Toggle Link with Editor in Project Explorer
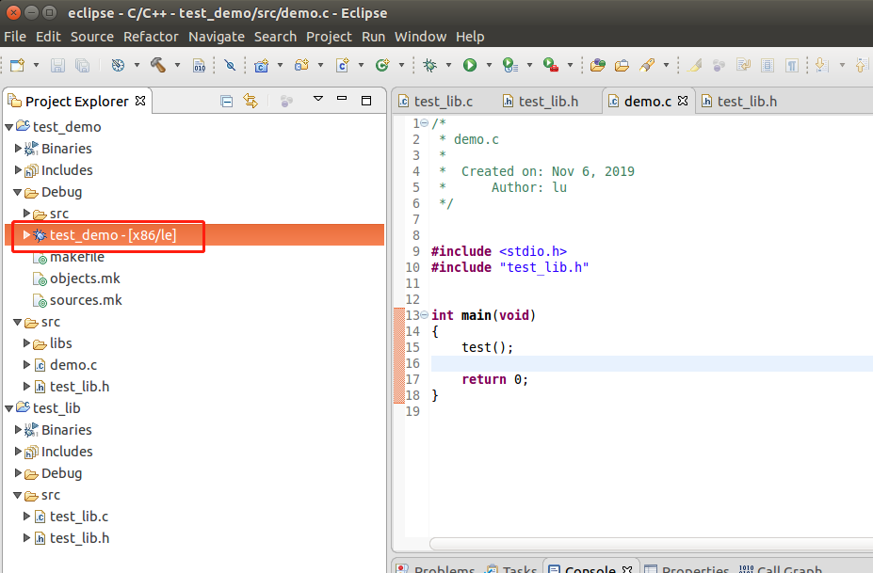 click(251, 101)
